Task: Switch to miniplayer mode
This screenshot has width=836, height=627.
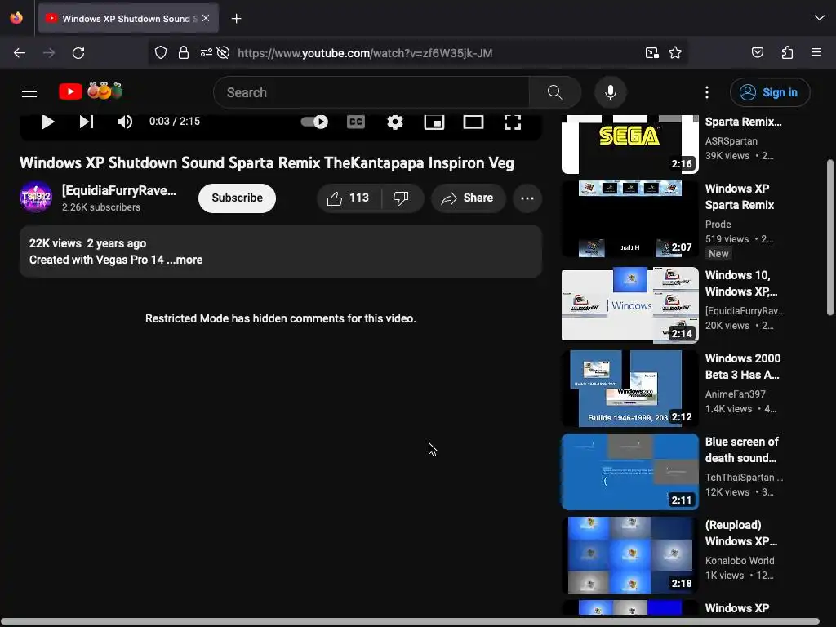Action: pos(434,122)
